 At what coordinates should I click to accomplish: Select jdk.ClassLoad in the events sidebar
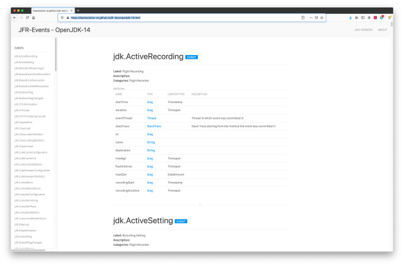point(24,128)
